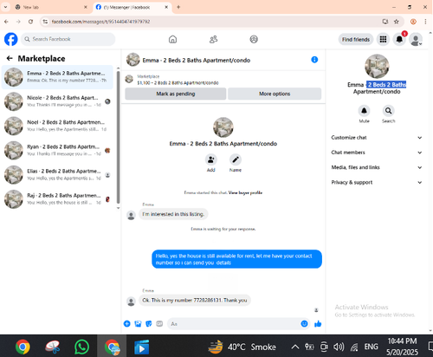Viewport: 433px width, 357px height.
Task: Show hidden system tray icons
Action: [x=294, y=347]
